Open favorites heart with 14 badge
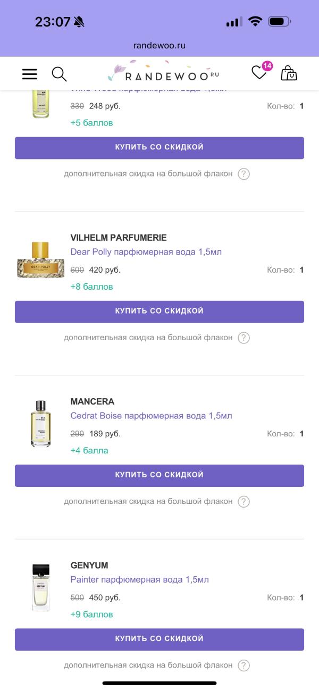 (x=259, y=73)
